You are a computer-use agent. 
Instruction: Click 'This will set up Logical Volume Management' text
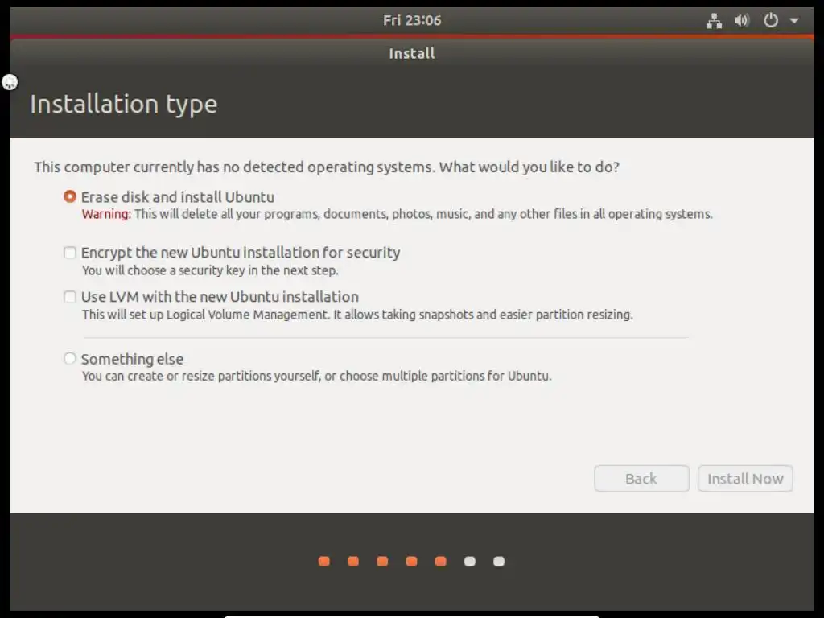[357, 315]
